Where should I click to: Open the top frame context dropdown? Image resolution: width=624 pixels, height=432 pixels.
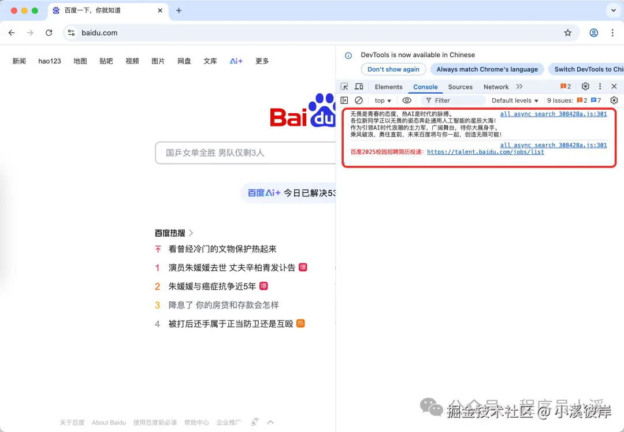point(382,100)
